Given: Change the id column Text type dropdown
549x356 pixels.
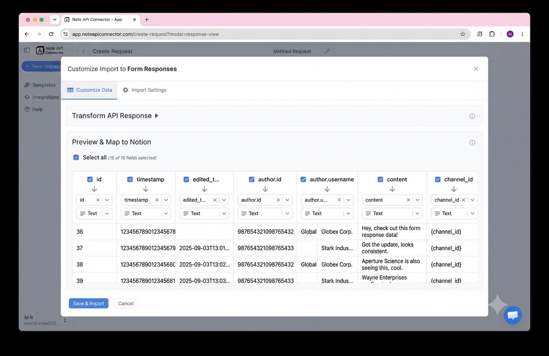Looking at the screenshot, I should (94, 214).
